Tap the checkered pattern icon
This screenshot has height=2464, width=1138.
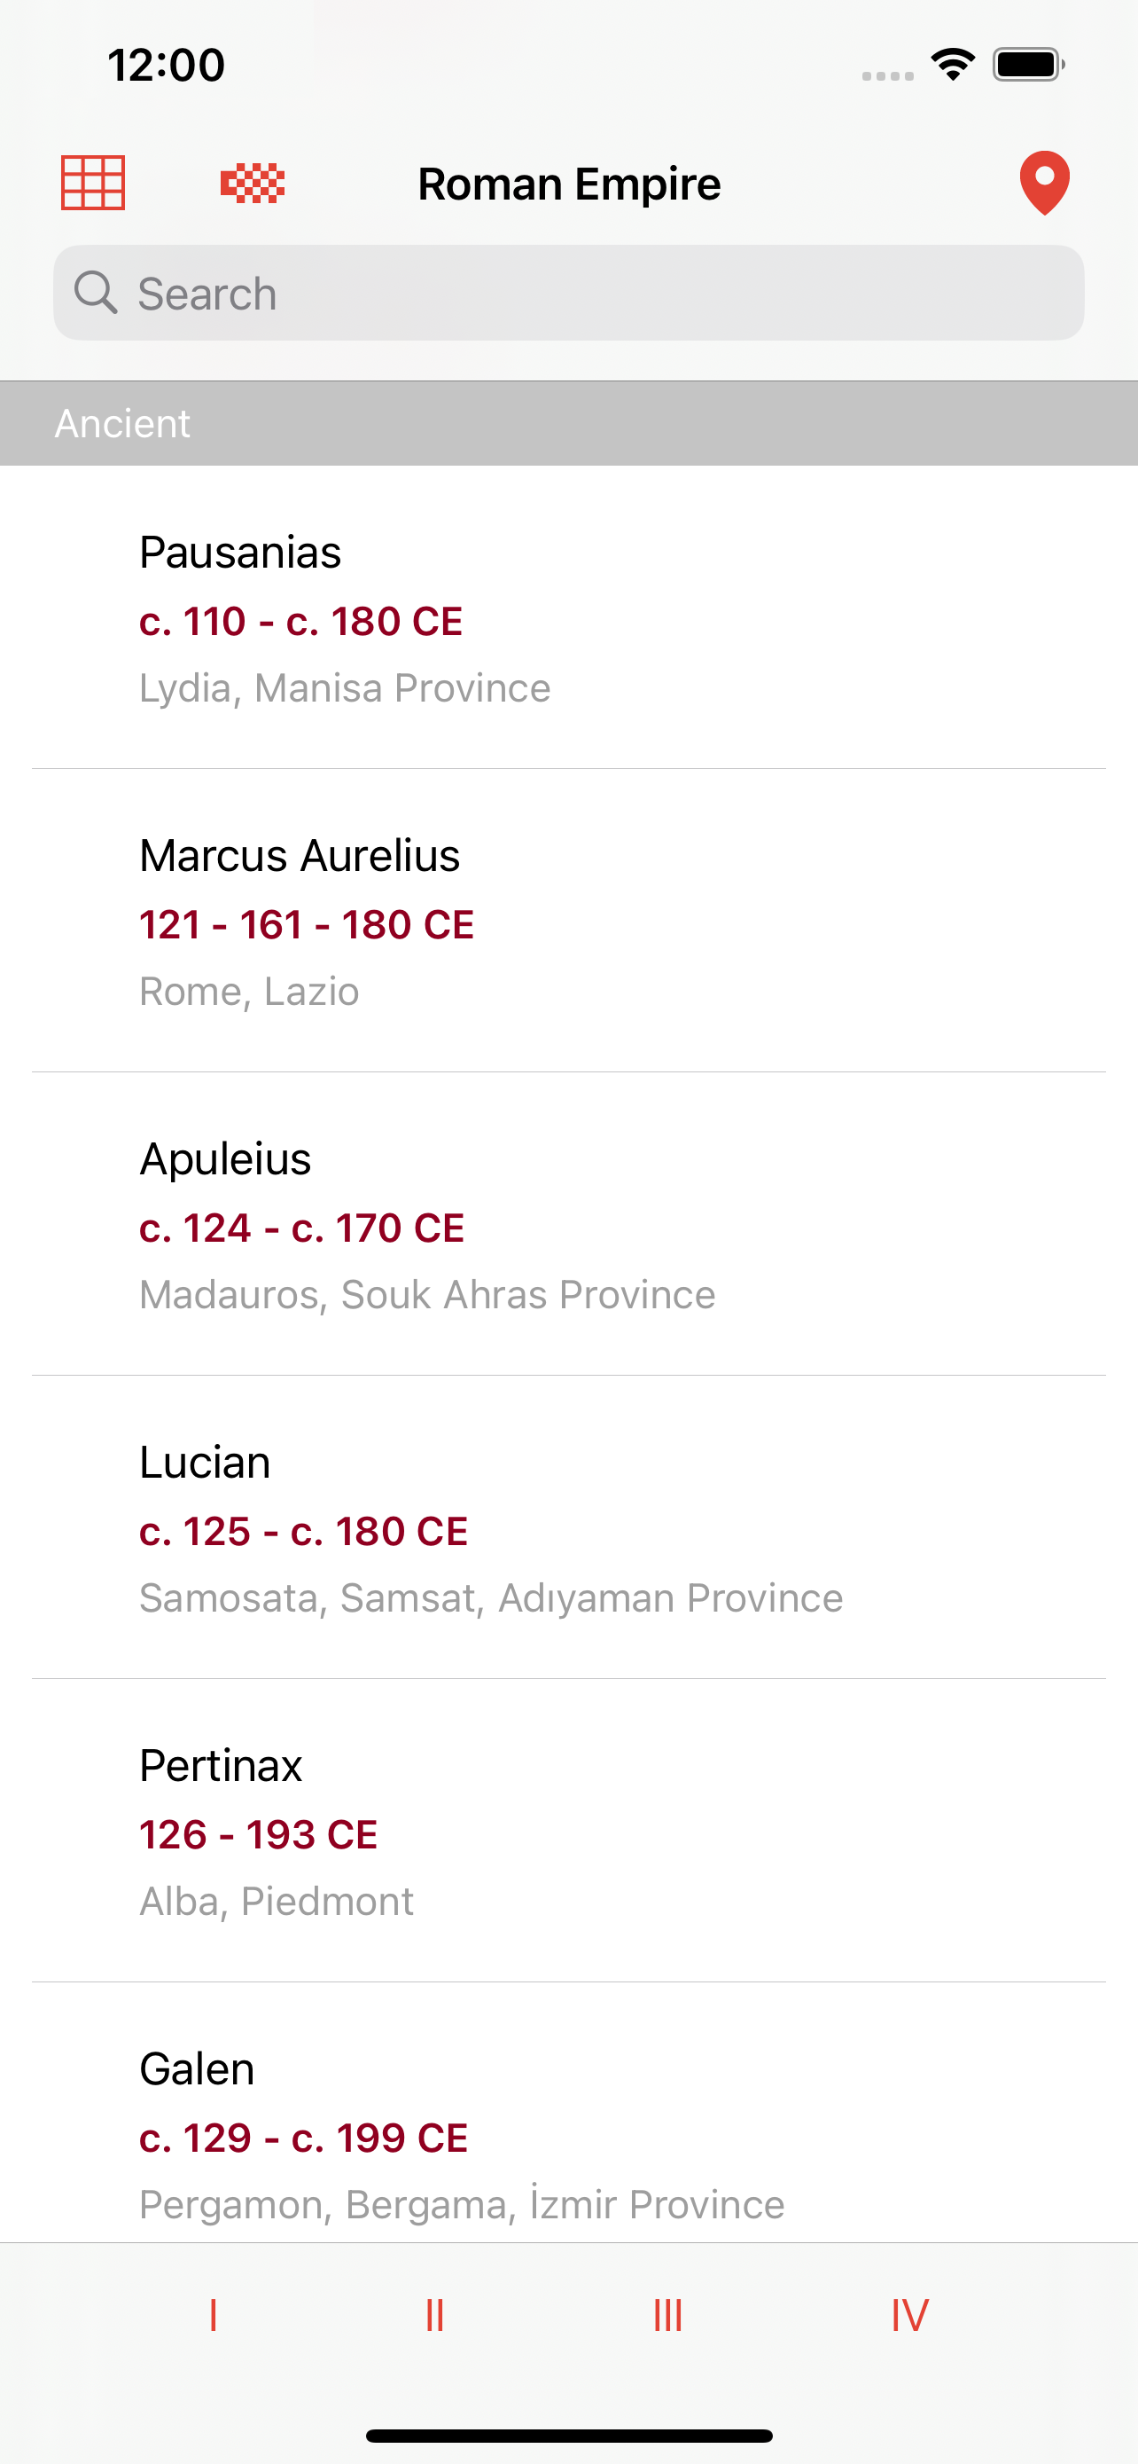pos(253,183)
